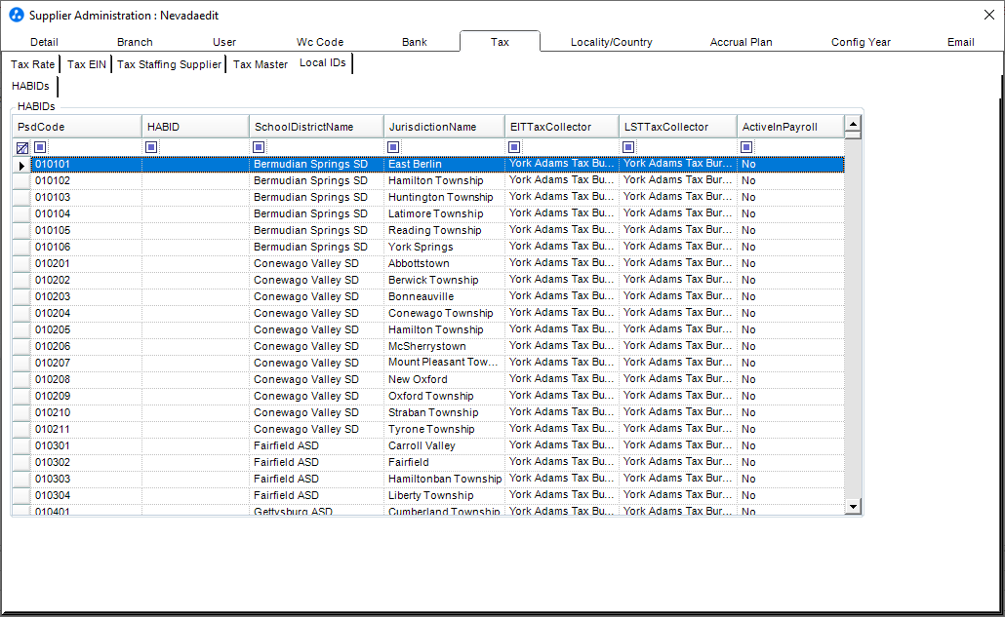Close the Supplier Administration window
The width and height of the screenshot is (1005, 617).
(989, 15)
